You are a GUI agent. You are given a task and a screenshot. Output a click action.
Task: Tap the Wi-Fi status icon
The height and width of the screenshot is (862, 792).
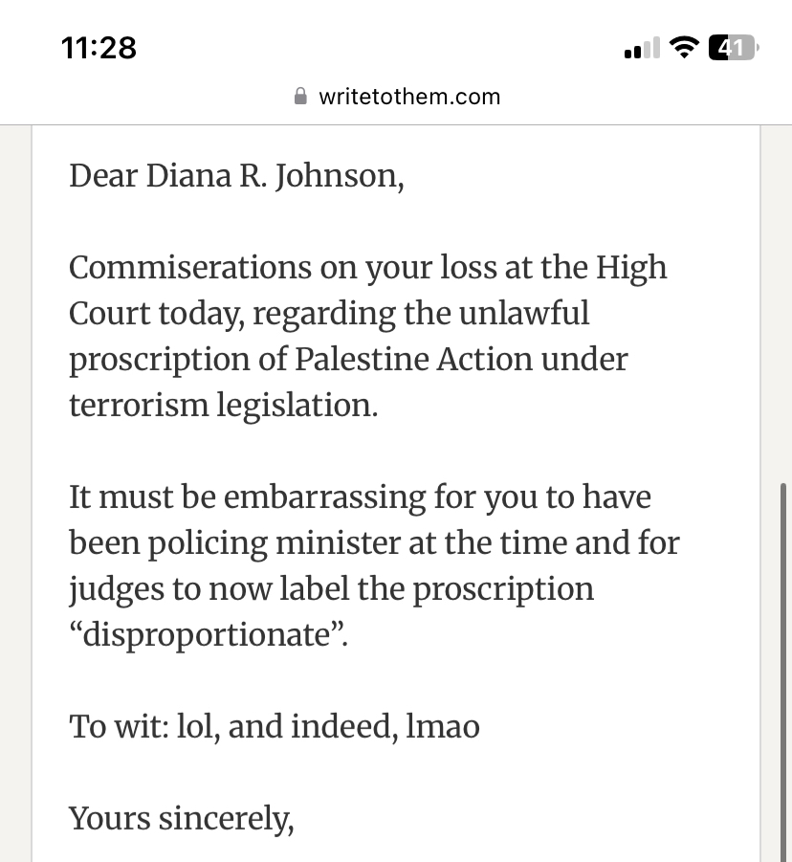pyautogui.click(x=684, y=48)
